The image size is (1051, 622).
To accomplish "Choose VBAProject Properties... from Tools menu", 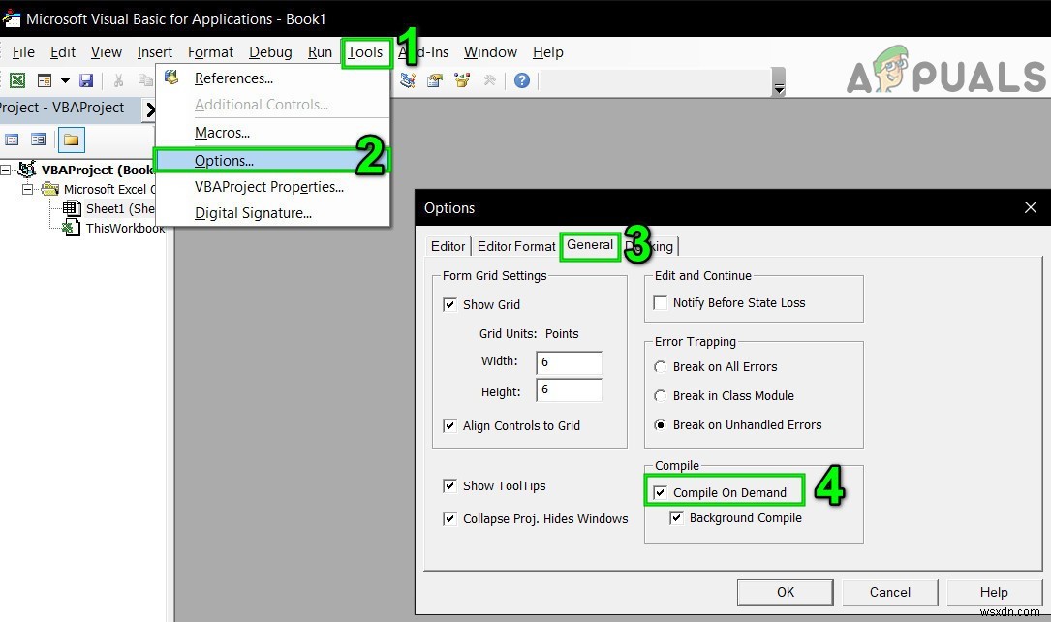I will coord(273,187).
